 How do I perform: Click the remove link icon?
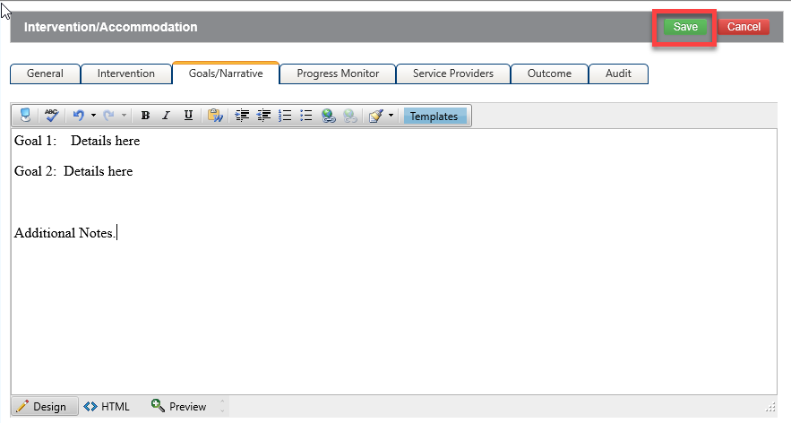350,116
